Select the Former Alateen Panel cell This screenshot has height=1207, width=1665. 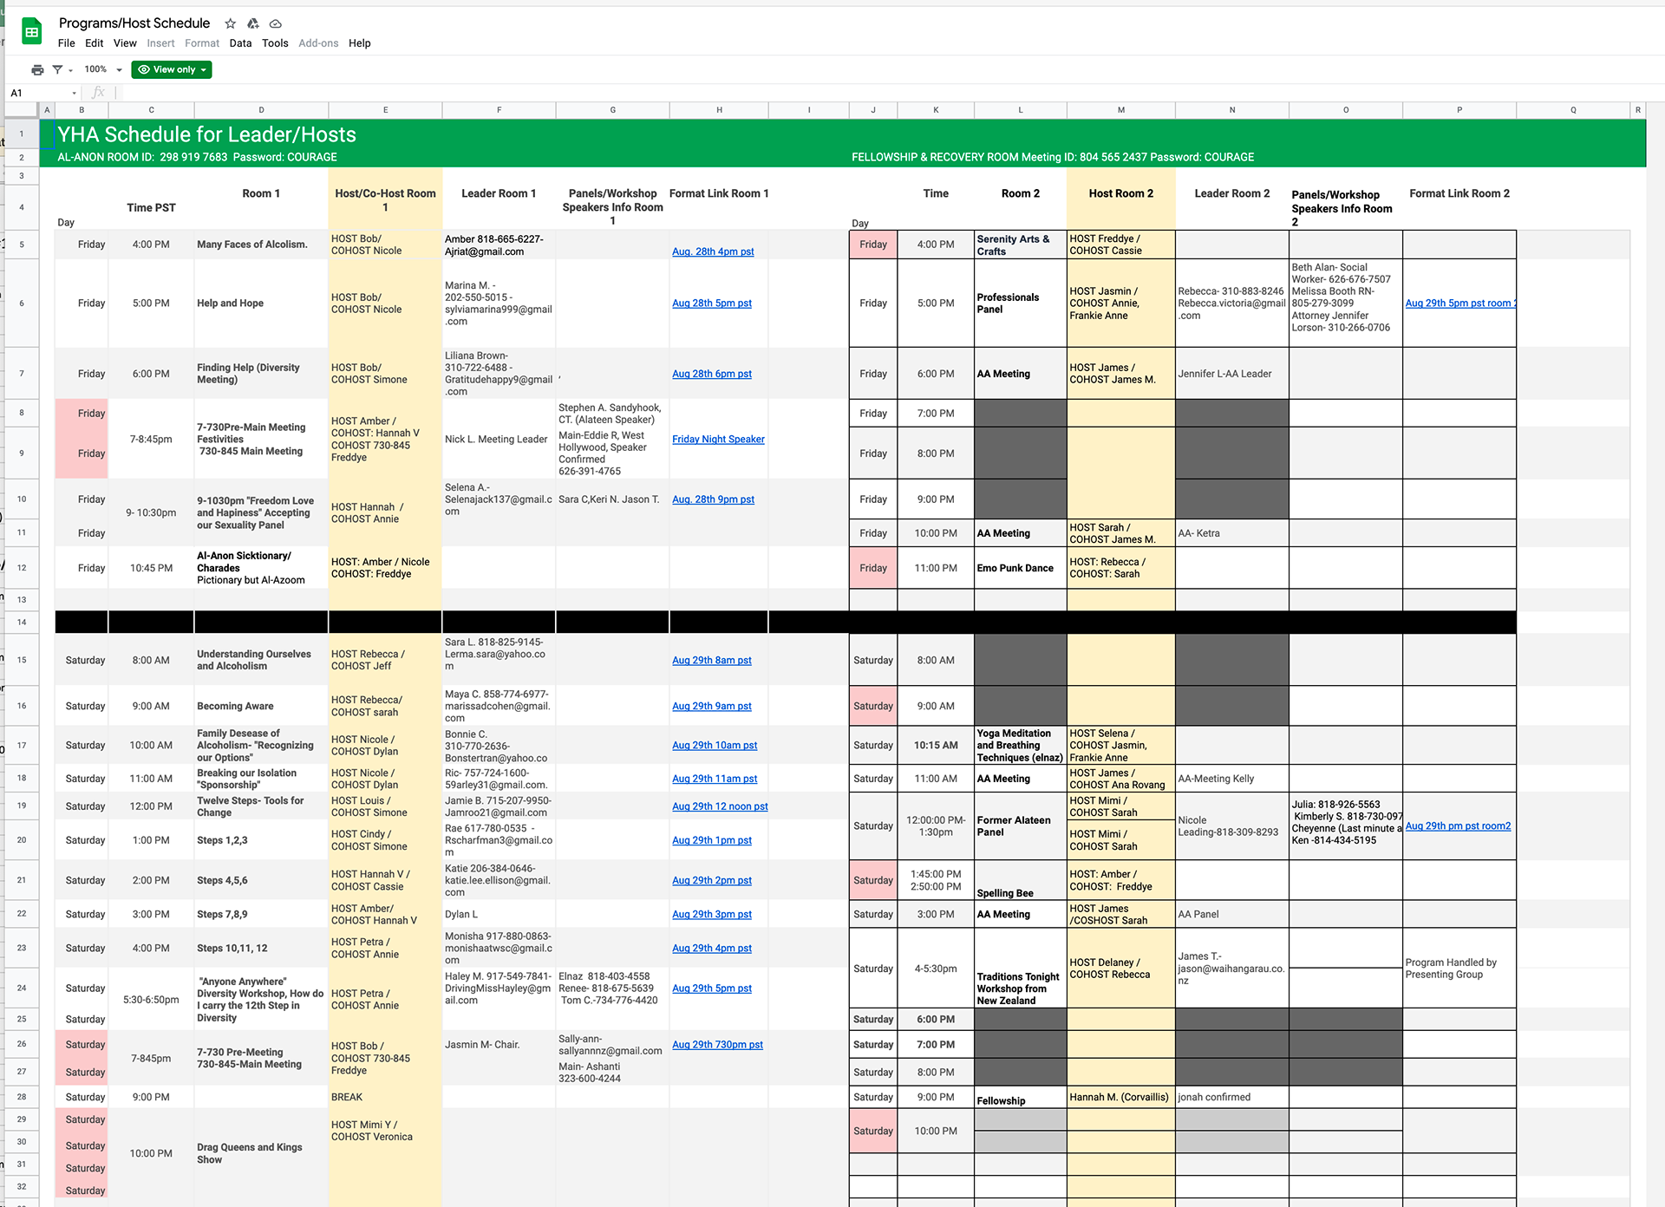1021,826
